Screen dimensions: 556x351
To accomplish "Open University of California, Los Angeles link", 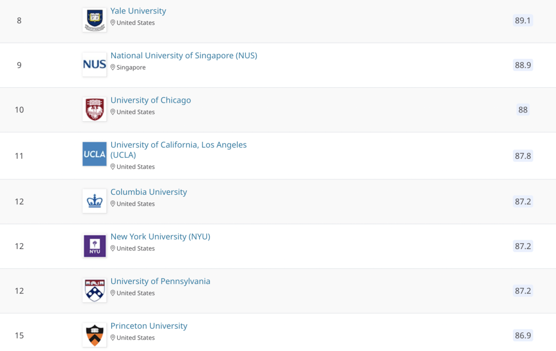I will coord(178,150).
